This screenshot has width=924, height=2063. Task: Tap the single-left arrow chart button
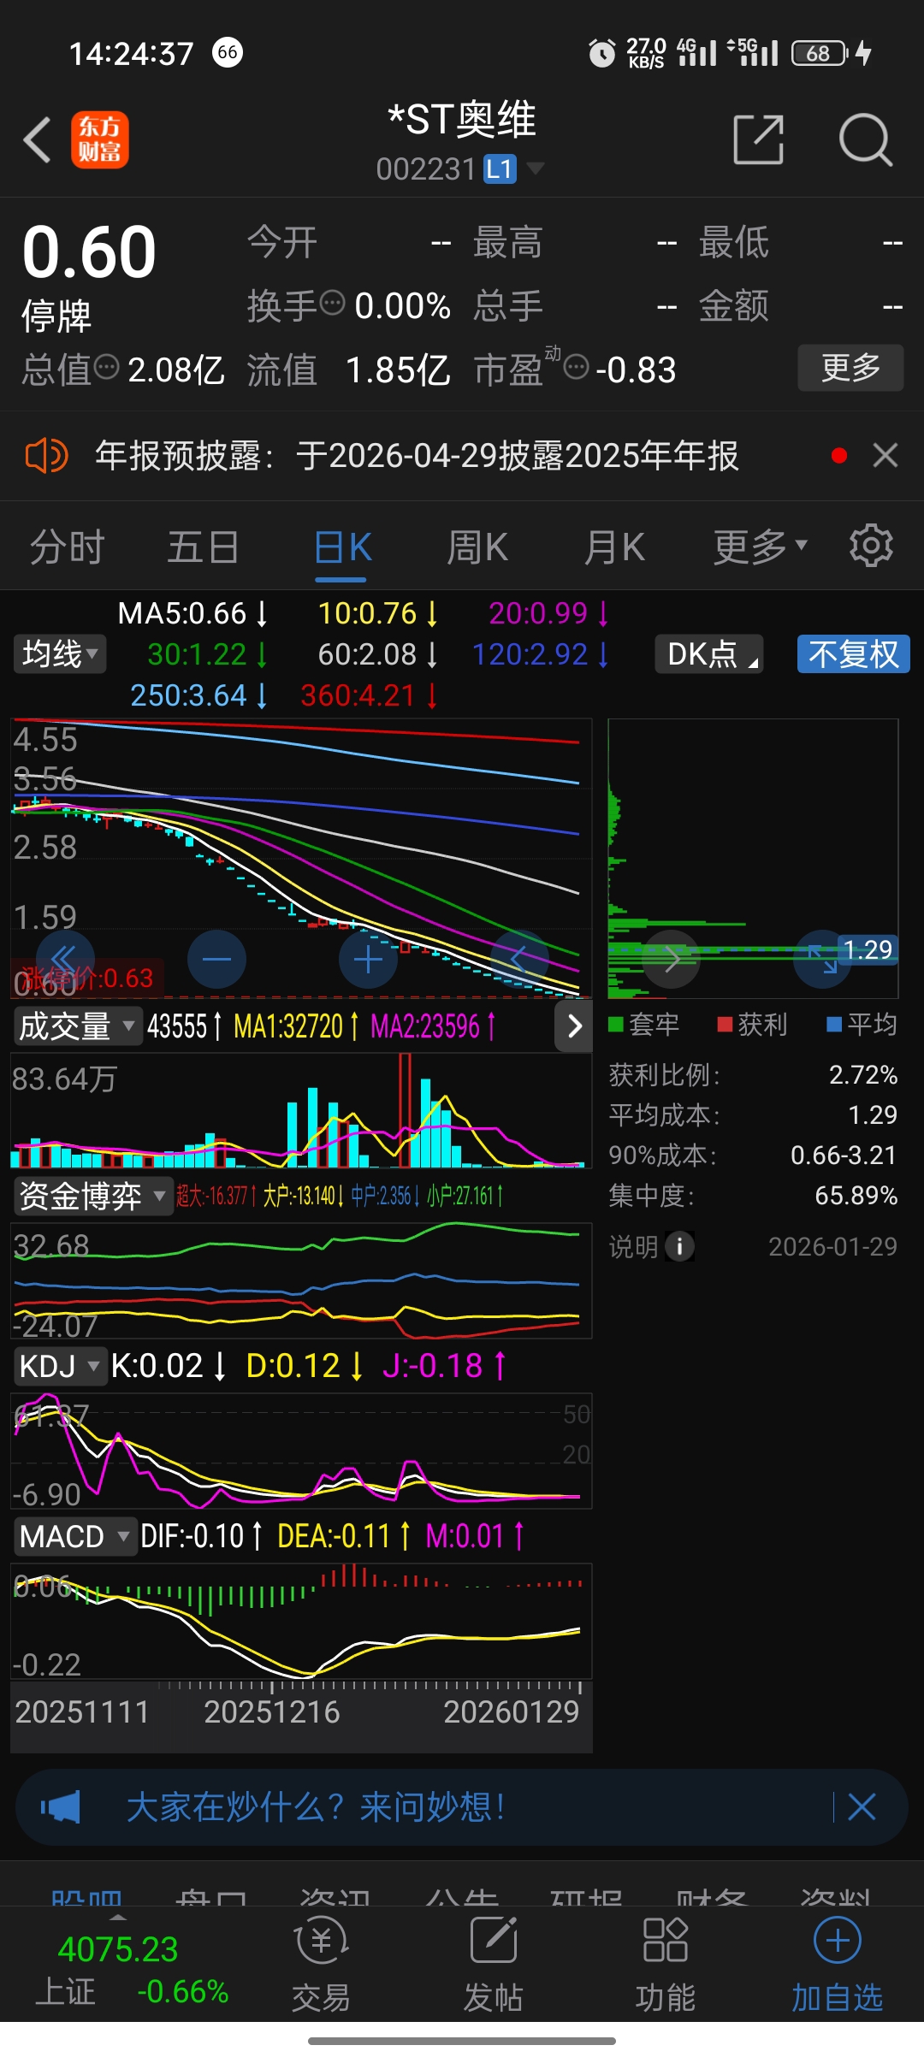[x=519, y=960]
